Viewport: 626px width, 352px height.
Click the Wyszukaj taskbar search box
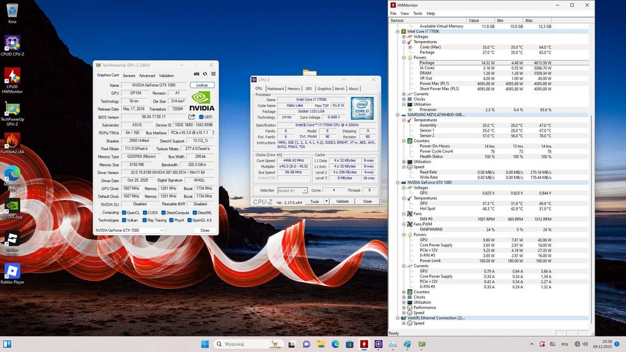249,344
